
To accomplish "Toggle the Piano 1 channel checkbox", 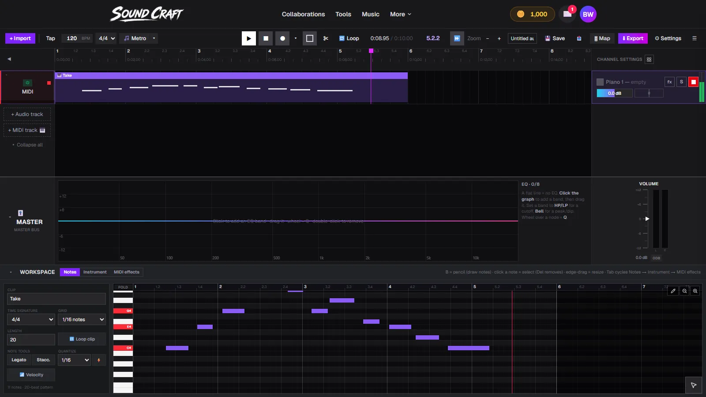I will [x=600, y=82].
